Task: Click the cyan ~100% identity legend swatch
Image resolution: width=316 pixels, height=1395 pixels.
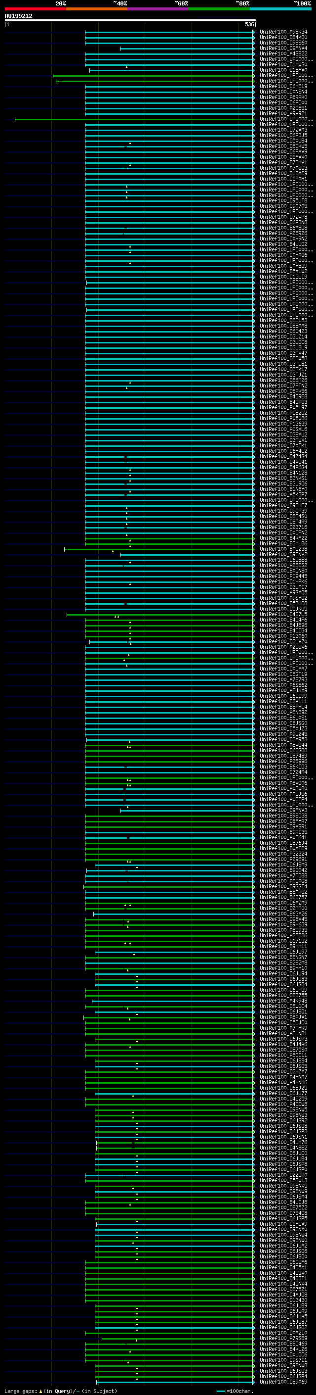Action: click(x=280, y=9)
